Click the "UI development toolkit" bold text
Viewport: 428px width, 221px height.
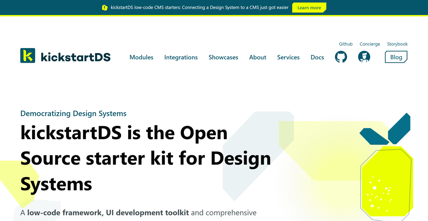(147, 213)
